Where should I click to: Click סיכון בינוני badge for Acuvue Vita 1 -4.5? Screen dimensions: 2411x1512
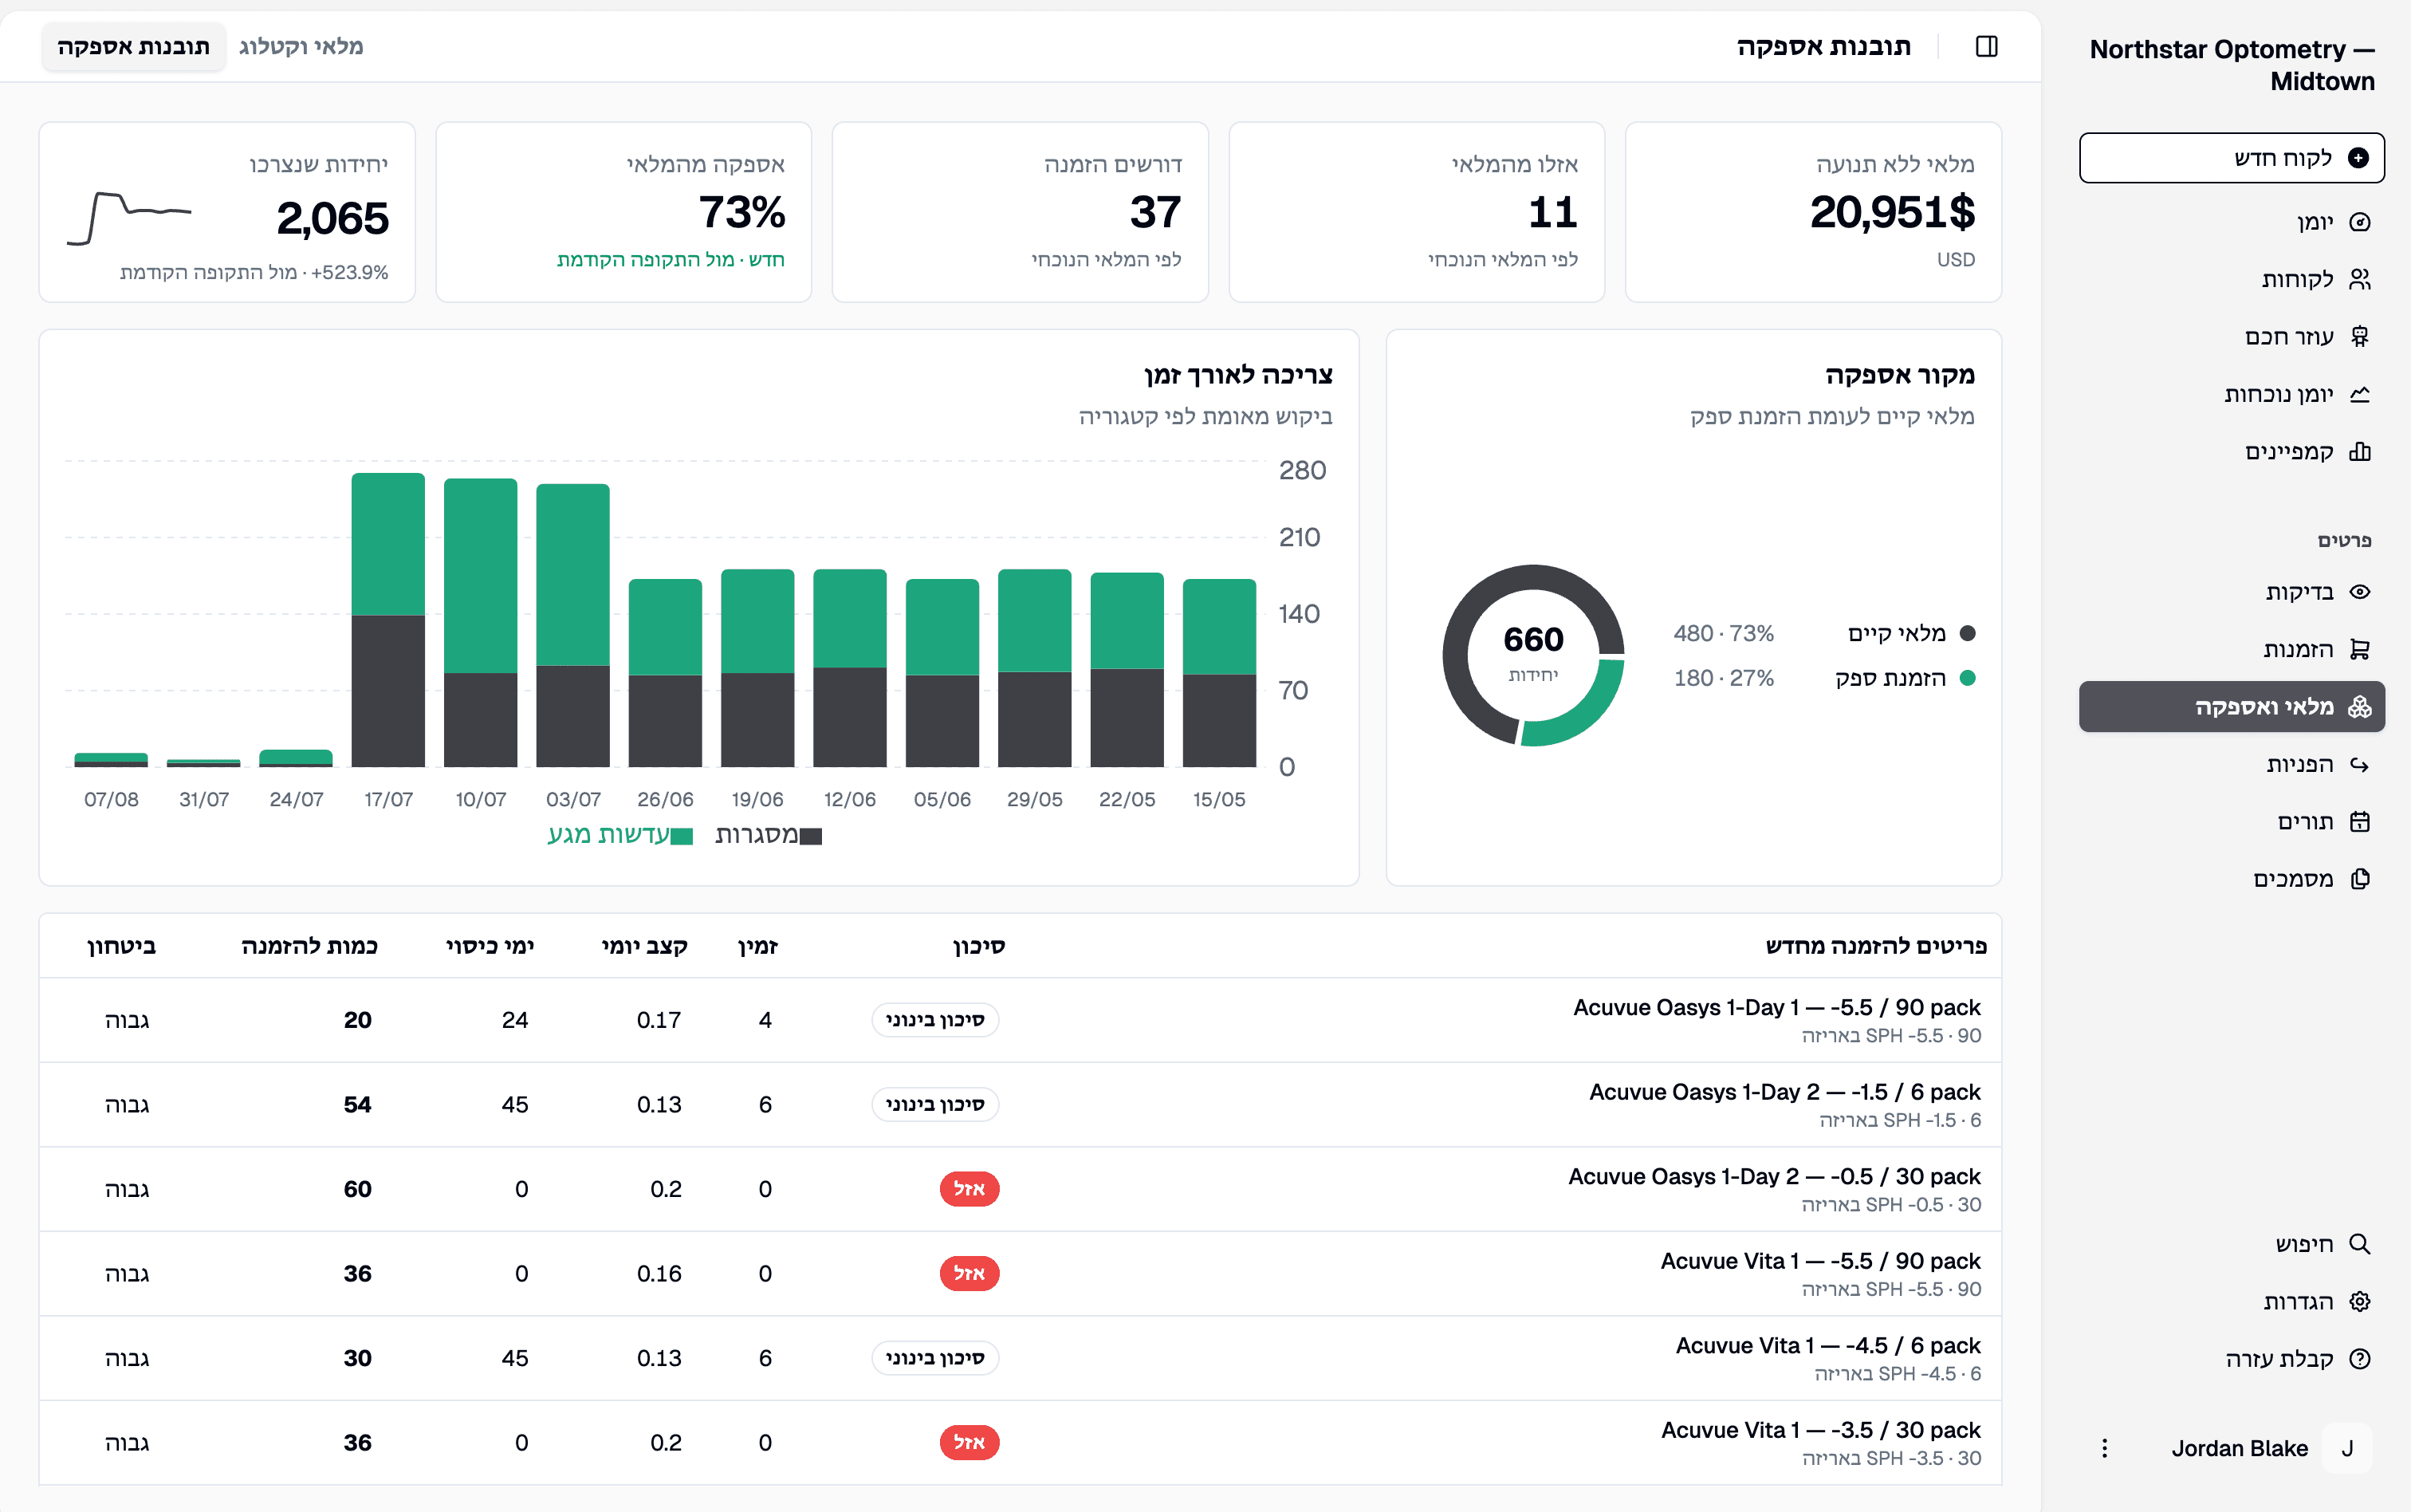[934, 1358]
